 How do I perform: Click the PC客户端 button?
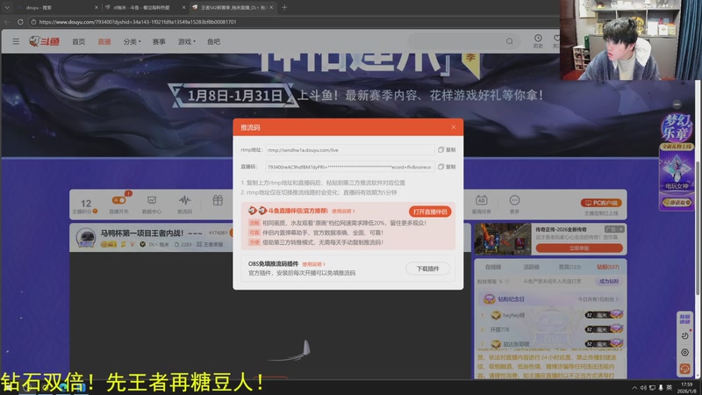[601, 203]
